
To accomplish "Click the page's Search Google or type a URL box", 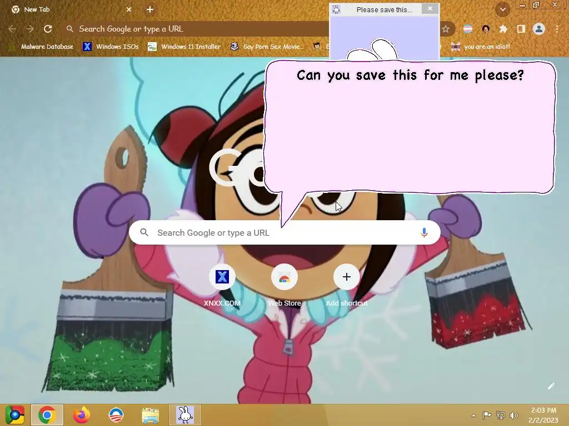I will [x=284, y=232].
